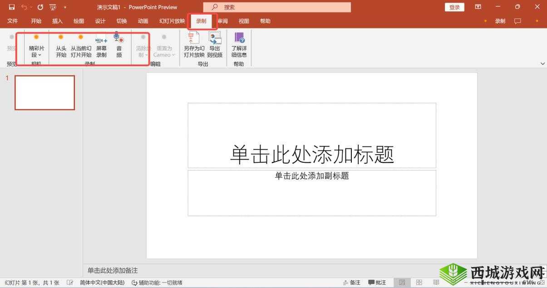Click the 录制 button near top right

500,21
